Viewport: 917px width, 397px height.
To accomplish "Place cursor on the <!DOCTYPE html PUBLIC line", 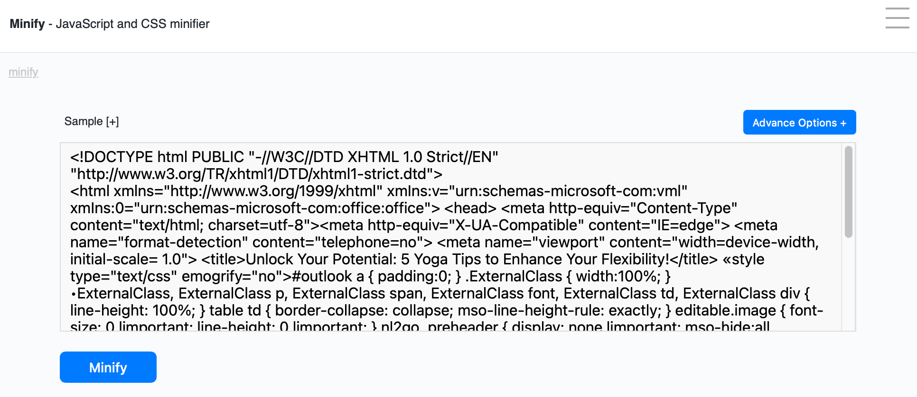I will [284, 157].
